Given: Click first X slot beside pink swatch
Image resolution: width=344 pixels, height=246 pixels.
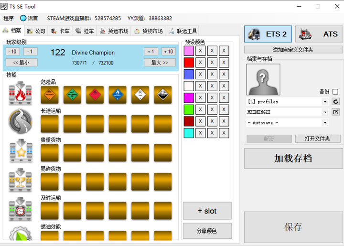Looking at the screenshot, I should click(200, 51).
